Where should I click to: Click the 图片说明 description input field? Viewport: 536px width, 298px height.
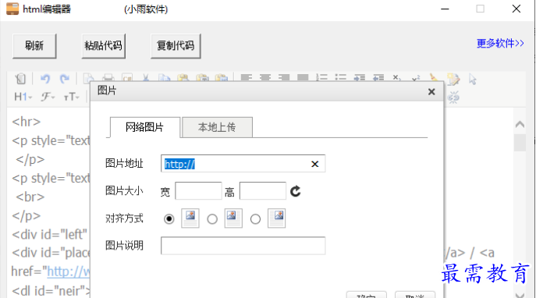(x=243, y=246)
